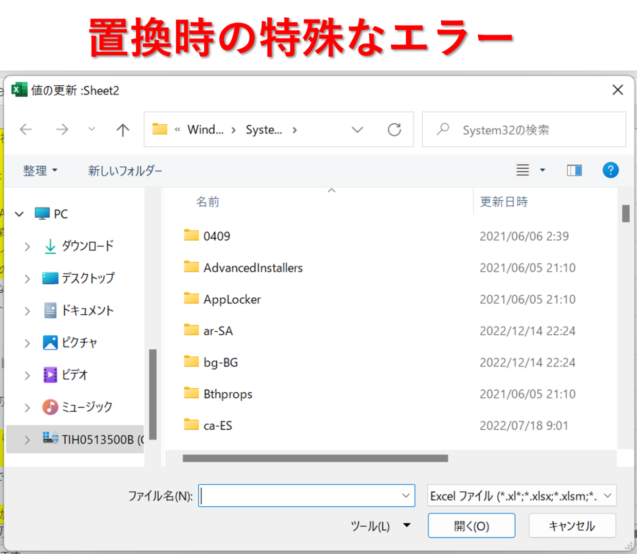Click the navigation pane scrollbar
637x554 pixels.
(153, 394)
